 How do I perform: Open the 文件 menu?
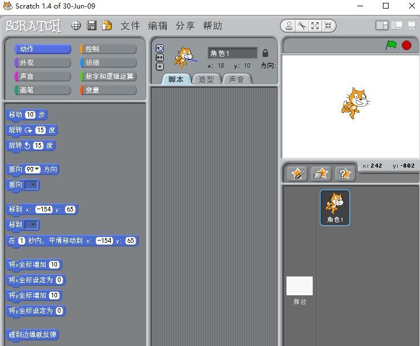[x=131, y=26]
